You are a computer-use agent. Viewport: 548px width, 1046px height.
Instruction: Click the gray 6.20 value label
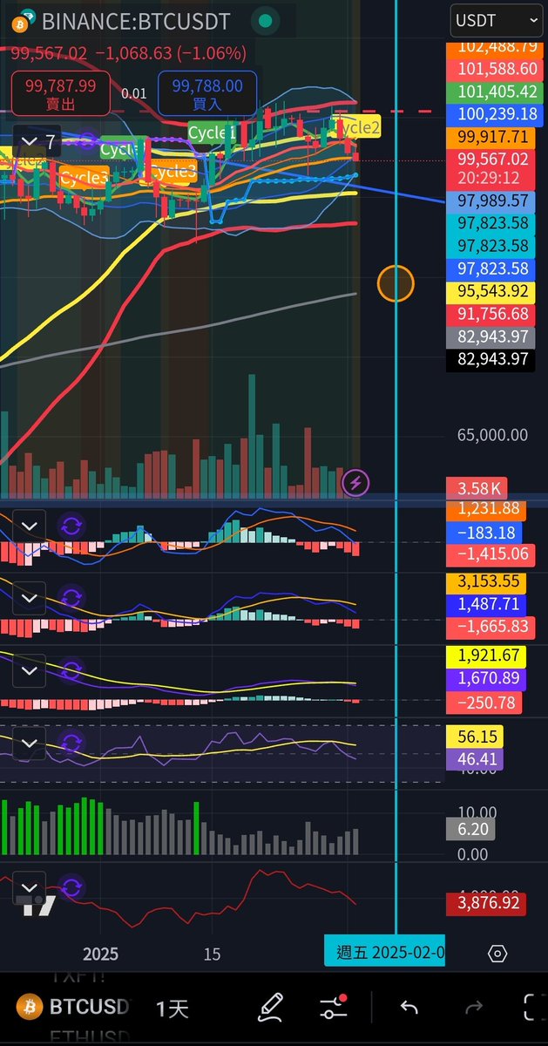470,831
